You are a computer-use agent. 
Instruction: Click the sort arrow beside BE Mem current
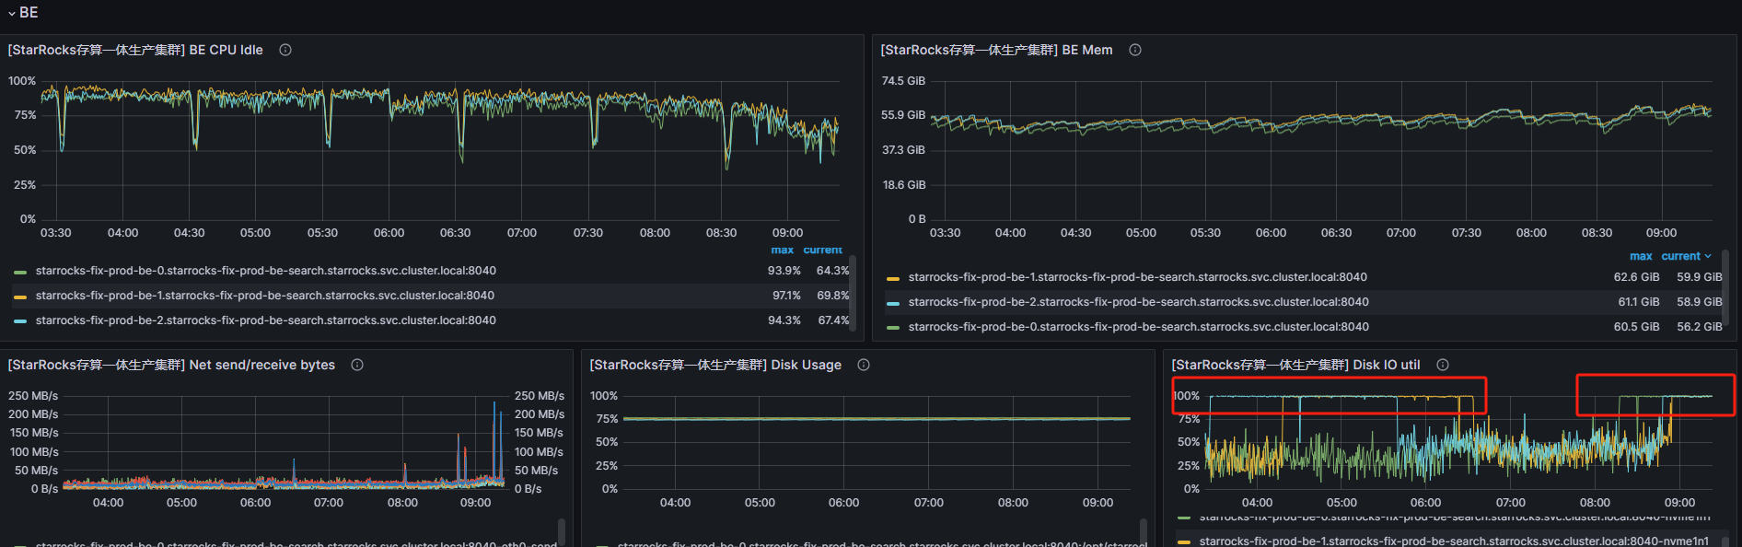click(x=1708, y=256)
